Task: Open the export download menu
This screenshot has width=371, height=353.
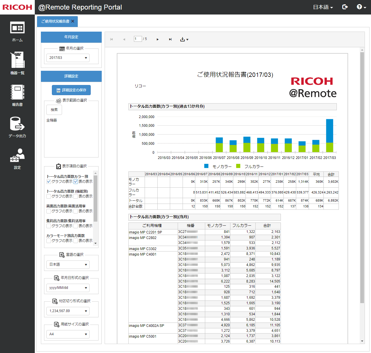Action: (184, 39)
